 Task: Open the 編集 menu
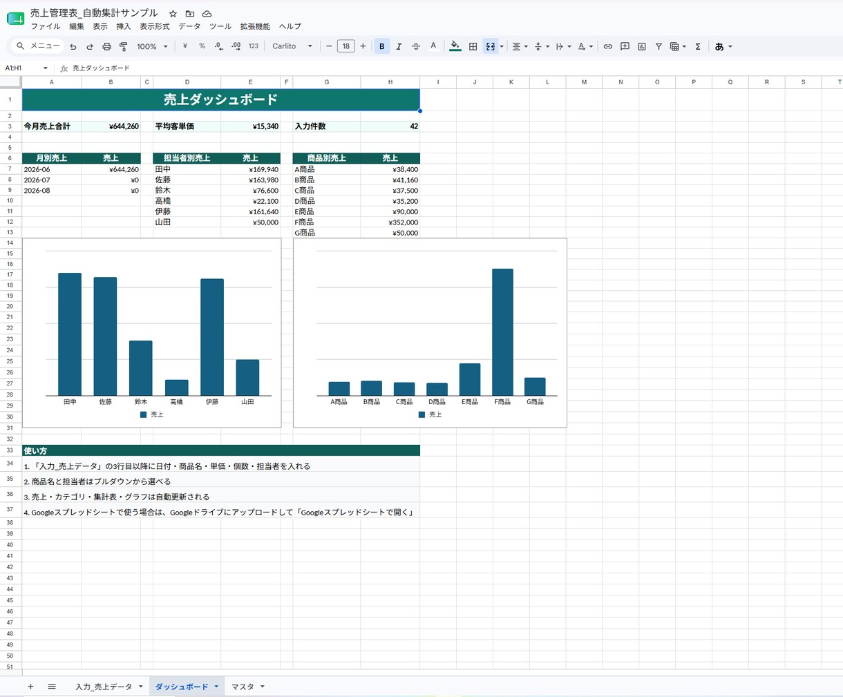[x=77, y=26]
